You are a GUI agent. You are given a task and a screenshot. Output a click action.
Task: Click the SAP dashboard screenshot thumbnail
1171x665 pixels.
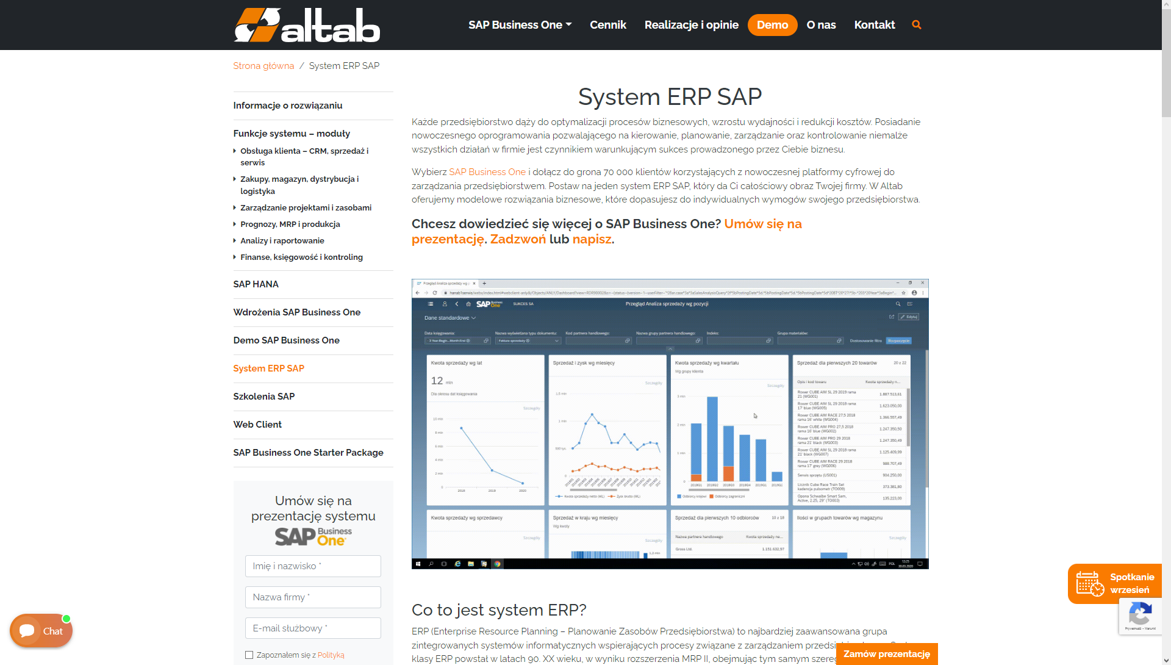click(669, 424)
